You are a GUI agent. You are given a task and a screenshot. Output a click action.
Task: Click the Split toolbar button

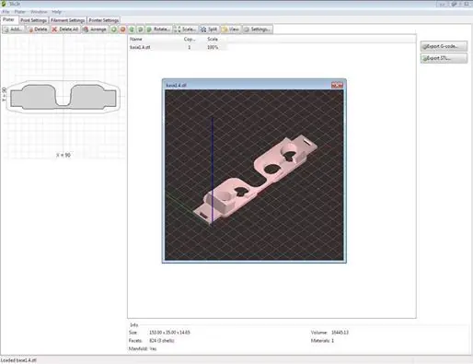point(209,29)
